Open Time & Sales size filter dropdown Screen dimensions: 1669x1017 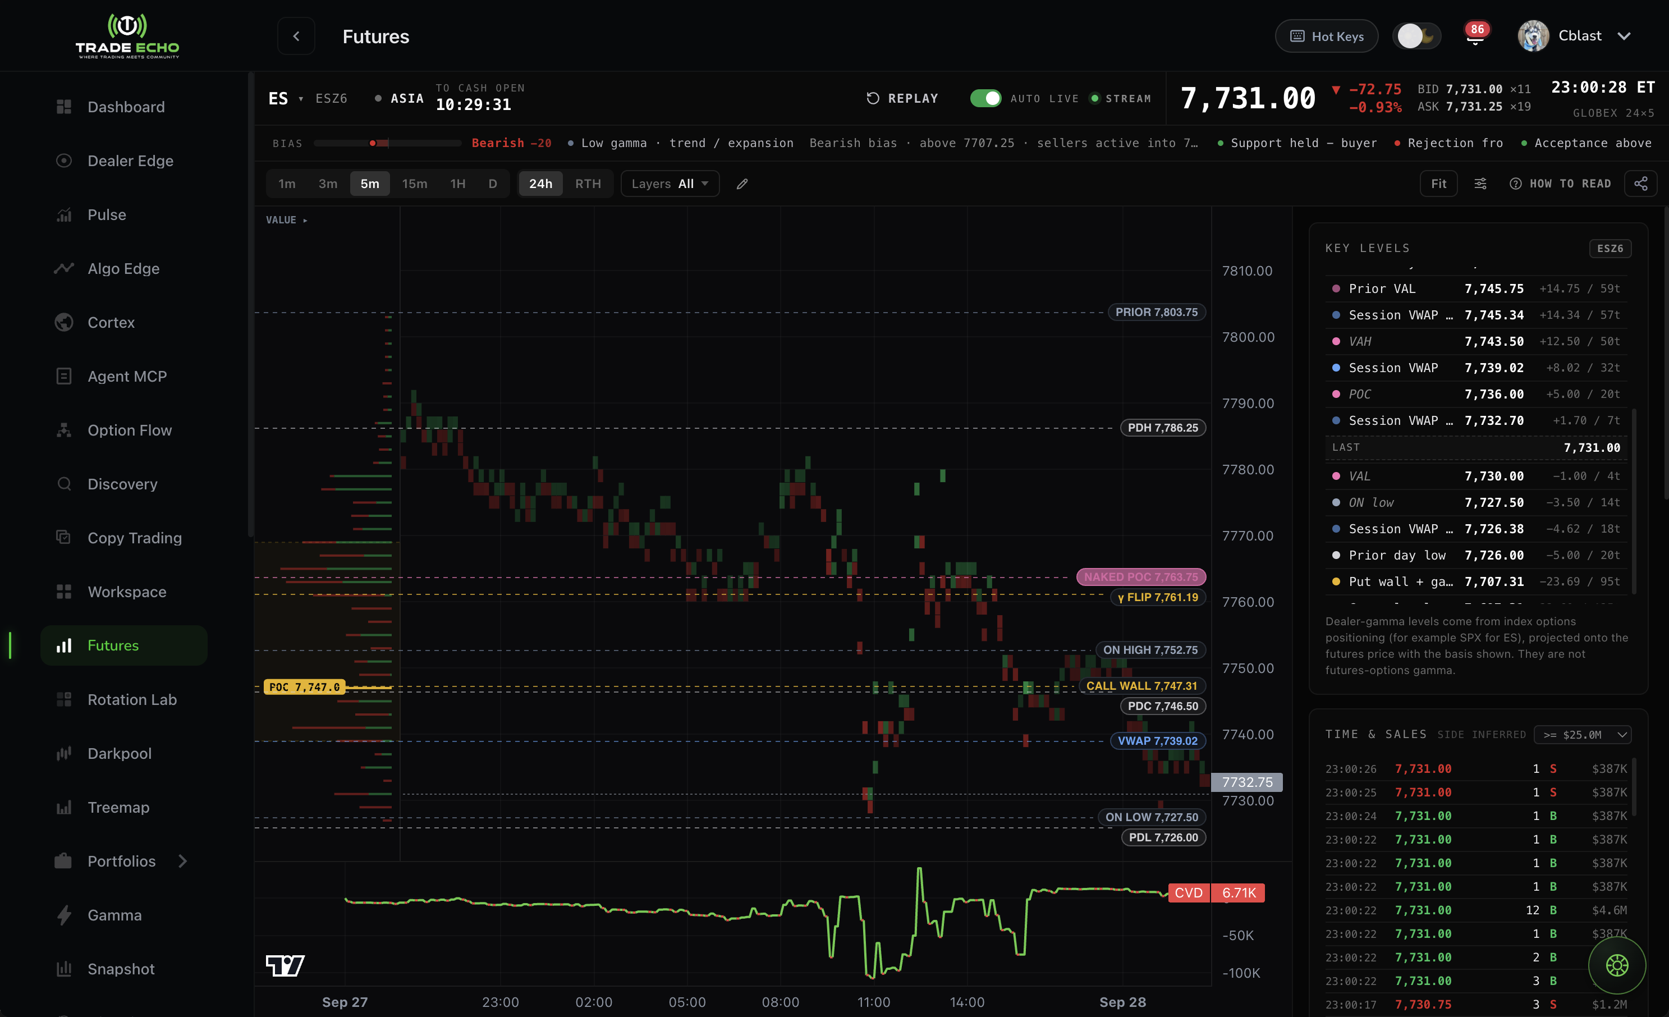click(1583, 735)
